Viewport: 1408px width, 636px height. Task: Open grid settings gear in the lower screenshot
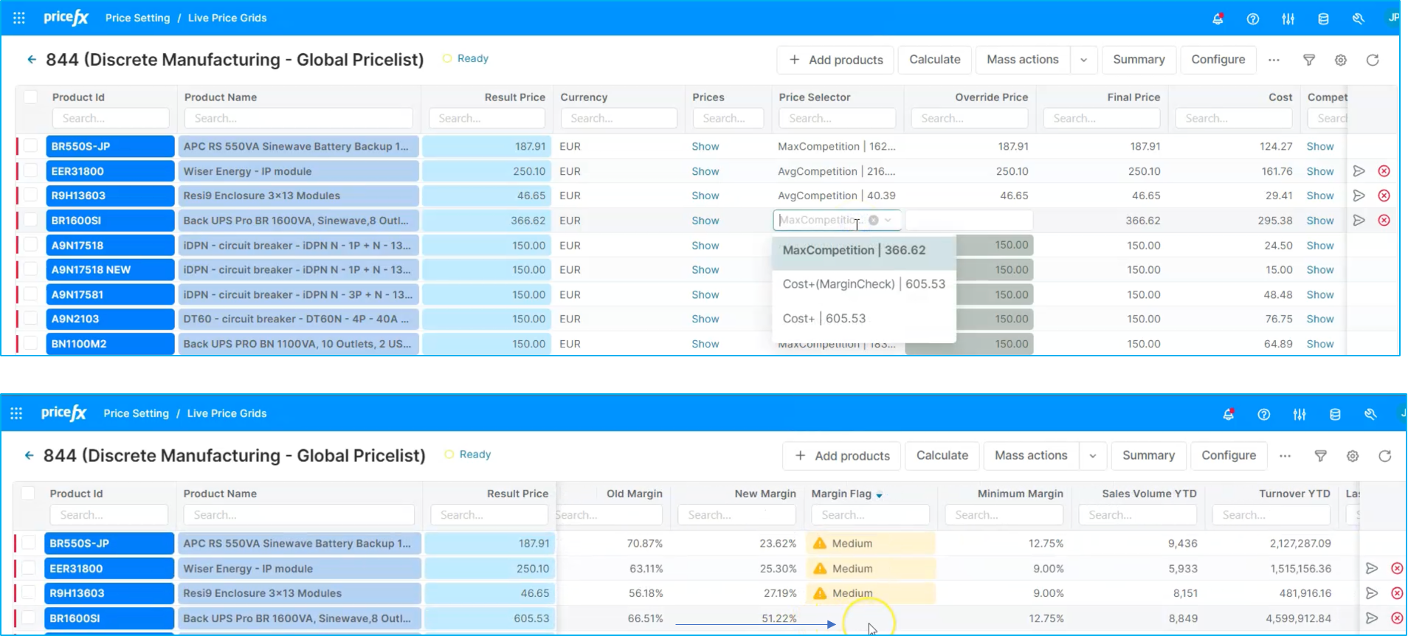pyautogui.click(x=1353, y=456)
